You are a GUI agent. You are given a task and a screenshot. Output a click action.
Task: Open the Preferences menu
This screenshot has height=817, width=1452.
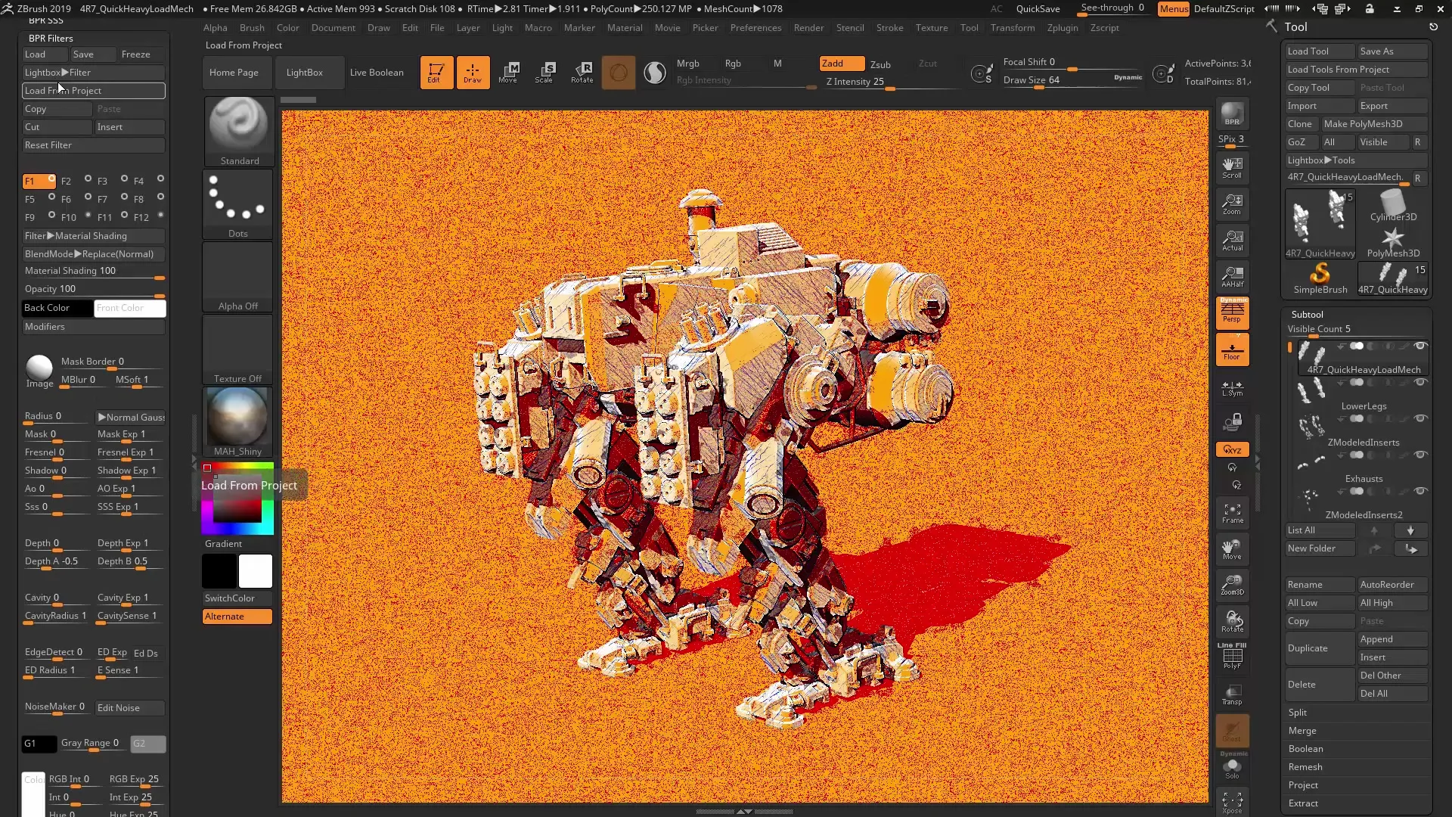coord(755,28)
